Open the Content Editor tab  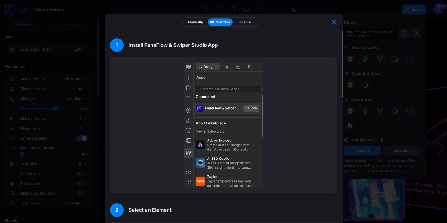click(x=73, y=24)
